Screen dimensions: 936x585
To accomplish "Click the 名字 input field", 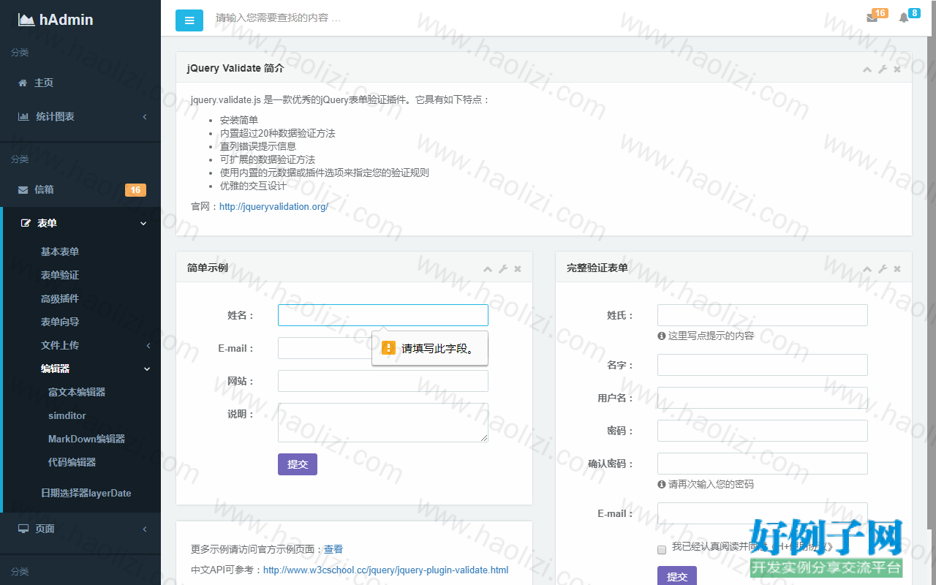I will [x=763, y=365].
